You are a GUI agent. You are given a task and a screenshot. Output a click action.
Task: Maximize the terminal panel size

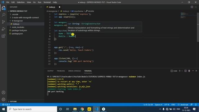193,71
